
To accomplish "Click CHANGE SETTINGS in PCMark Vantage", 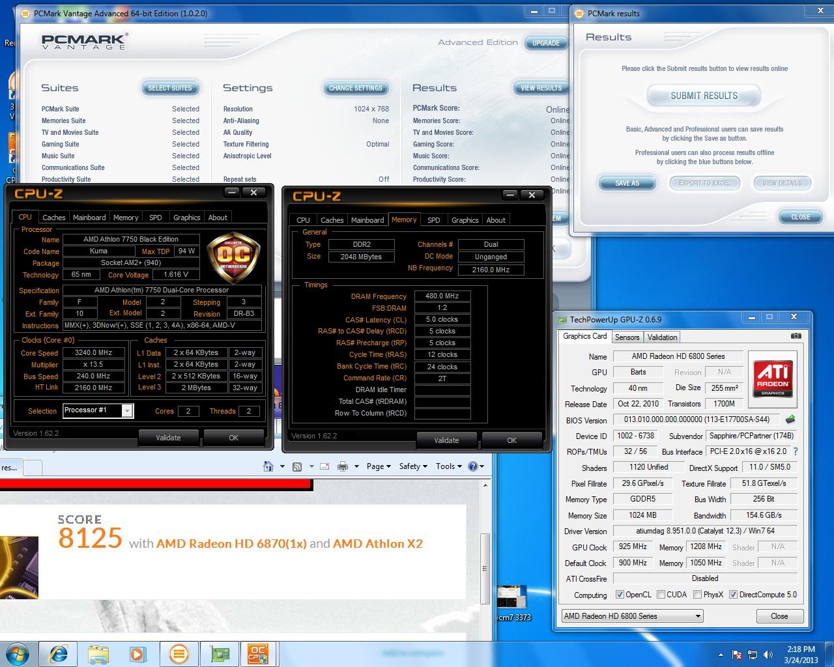I will coord(356,88).
